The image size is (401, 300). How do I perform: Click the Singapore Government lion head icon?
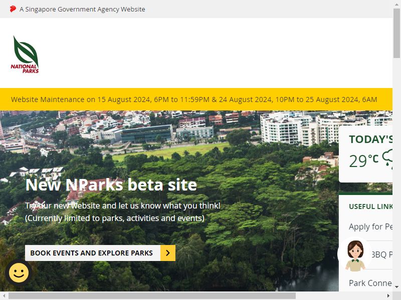tap(13, 9)
